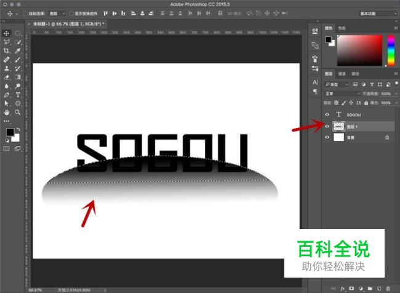
Task: Click the layer style fx button
Action: (342, 289)
